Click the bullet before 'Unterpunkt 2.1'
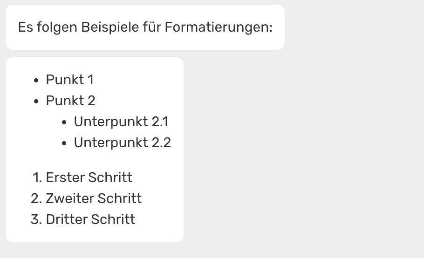The height and width of the screenshot is (258, 424). coord(65,122)
